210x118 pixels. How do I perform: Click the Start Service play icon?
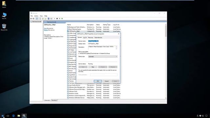[x=54, y=19]
